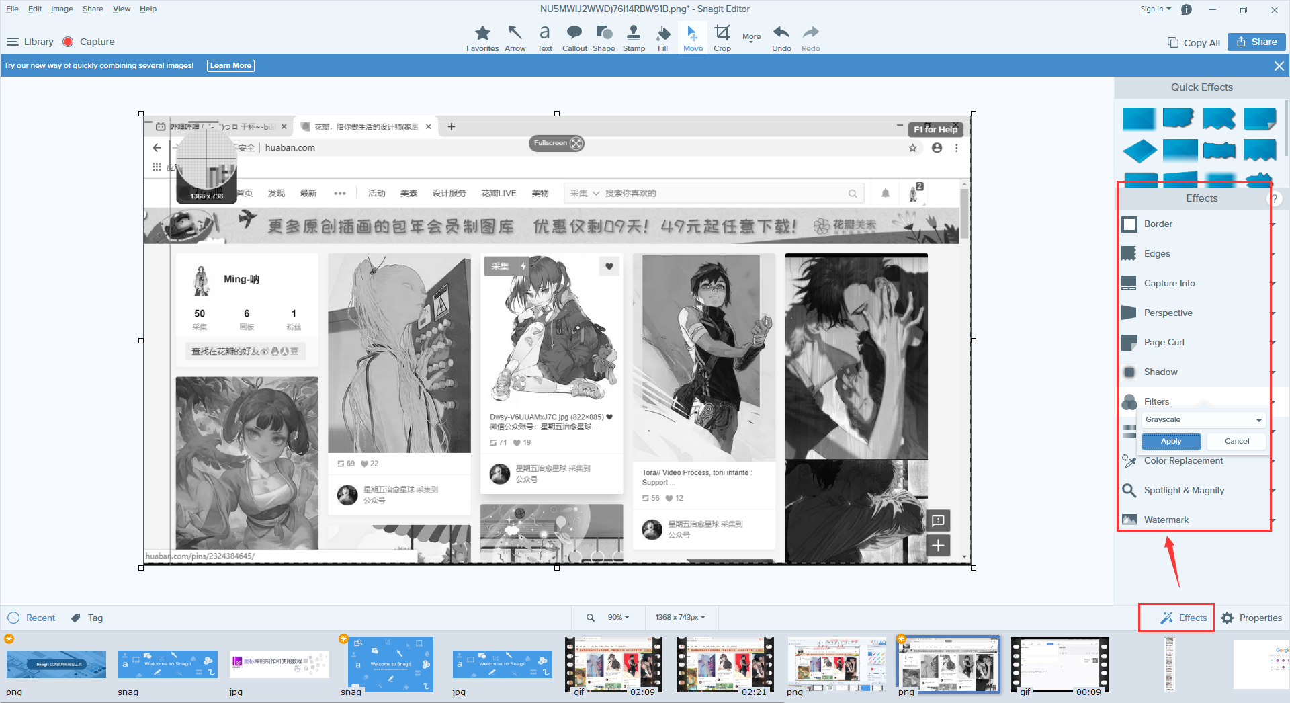Open the gif thumbnail with duration 00:09
Viewport: 1290px width, 703px height.
pyautogui.click(x=1060, y=665)
